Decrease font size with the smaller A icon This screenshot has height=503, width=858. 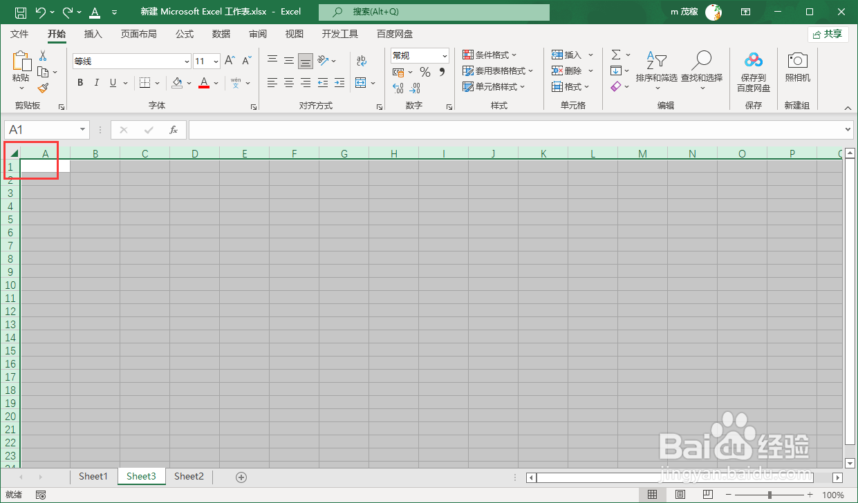(246, 61)
